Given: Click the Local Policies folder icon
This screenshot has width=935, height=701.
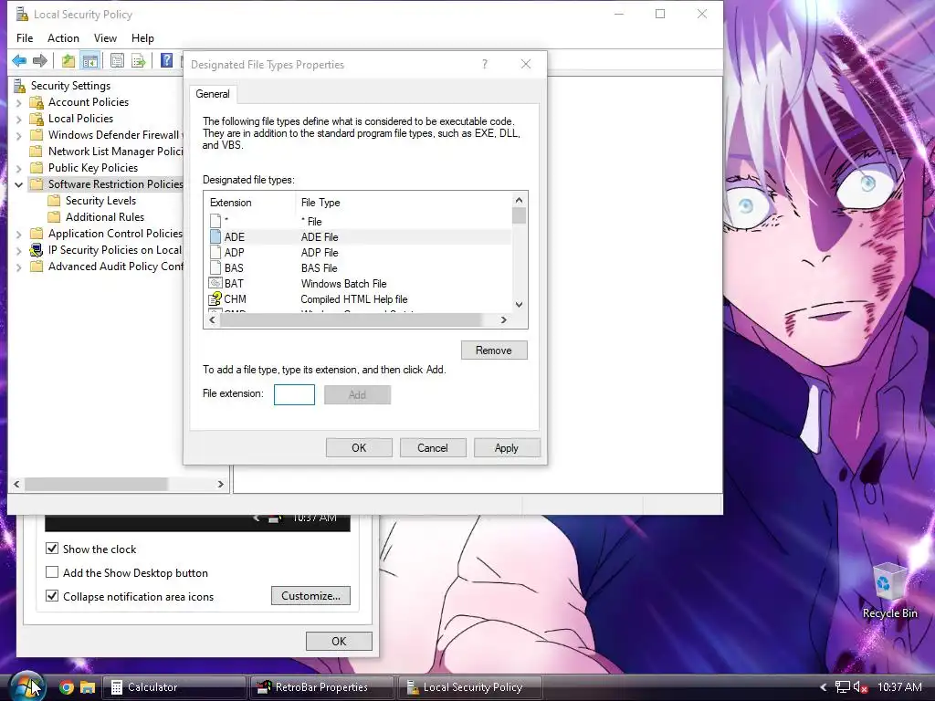Looking at the screenshot, I should 37,119.
